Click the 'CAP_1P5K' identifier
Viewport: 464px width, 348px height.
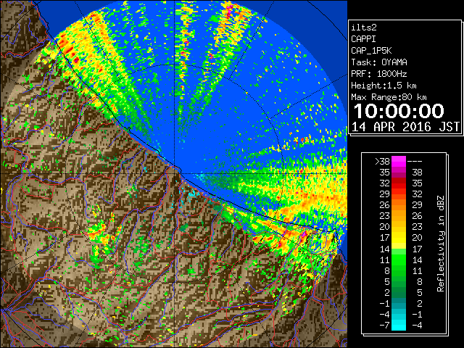(x=371, y=51)
